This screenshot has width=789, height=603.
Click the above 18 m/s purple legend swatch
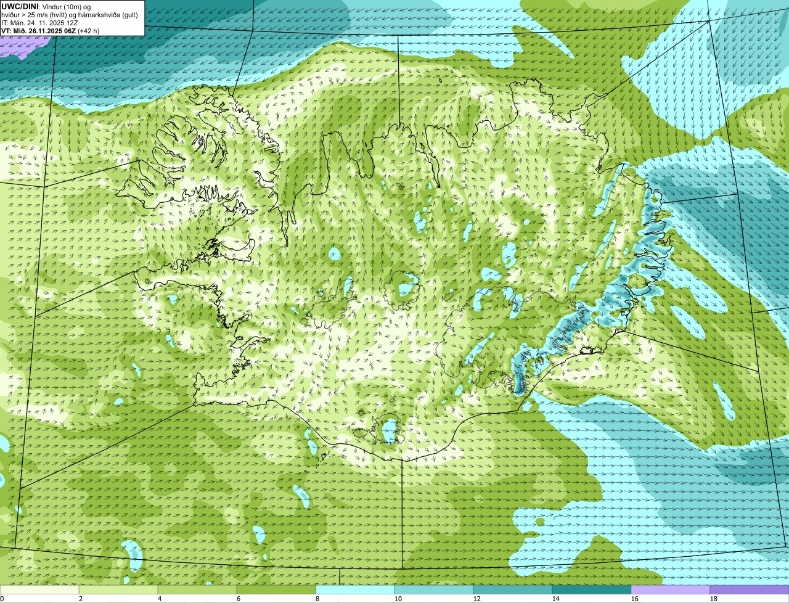tap(750, 589)
